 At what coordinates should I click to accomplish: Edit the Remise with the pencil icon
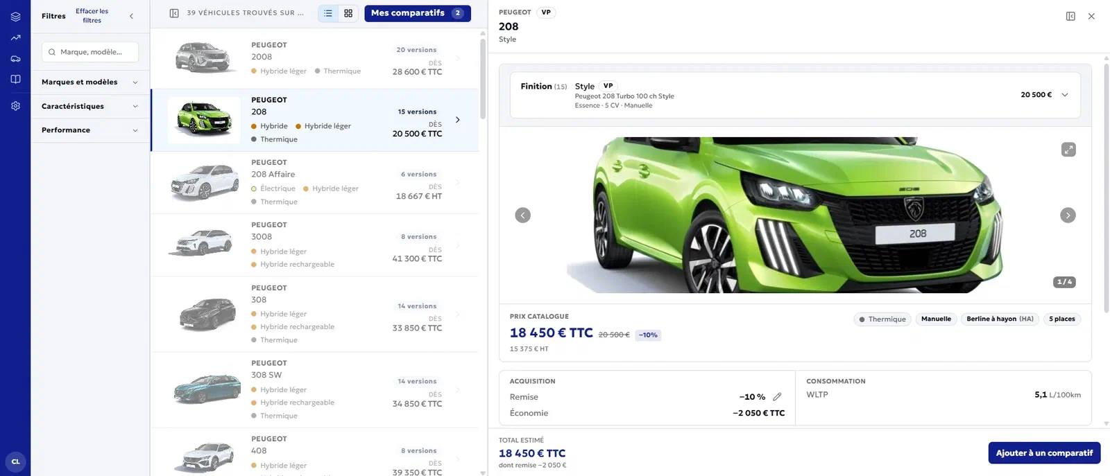click(777, 397)
